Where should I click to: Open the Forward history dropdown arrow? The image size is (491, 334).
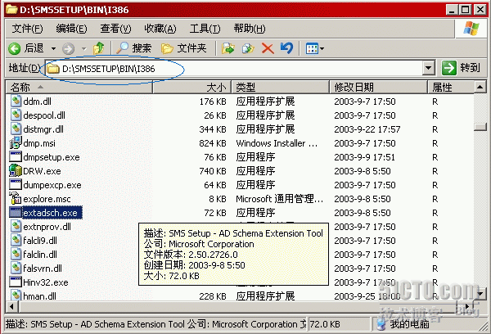click(x=83, y=48)
